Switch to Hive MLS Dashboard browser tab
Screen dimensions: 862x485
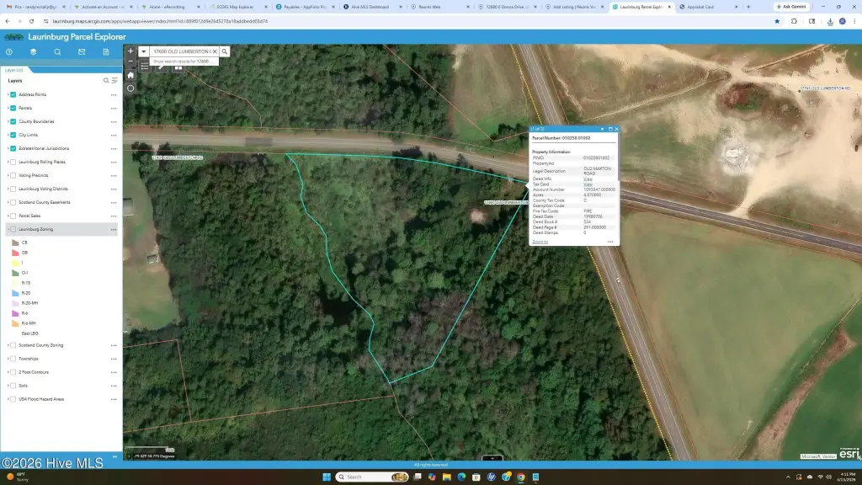(370, 6)
